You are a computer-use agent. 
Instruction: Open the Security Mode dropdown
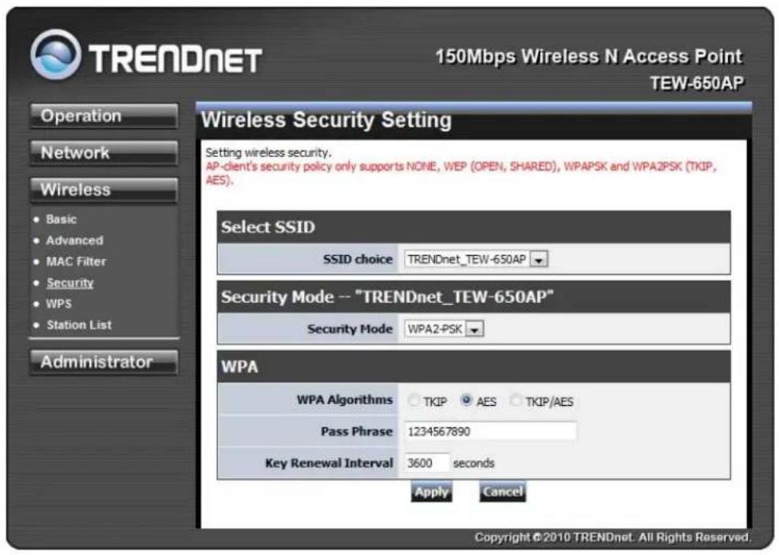click(444, 329)
